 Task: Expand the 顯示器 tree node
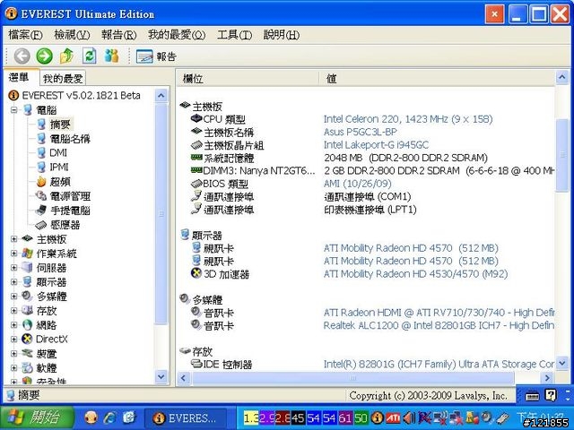(14, 282)
